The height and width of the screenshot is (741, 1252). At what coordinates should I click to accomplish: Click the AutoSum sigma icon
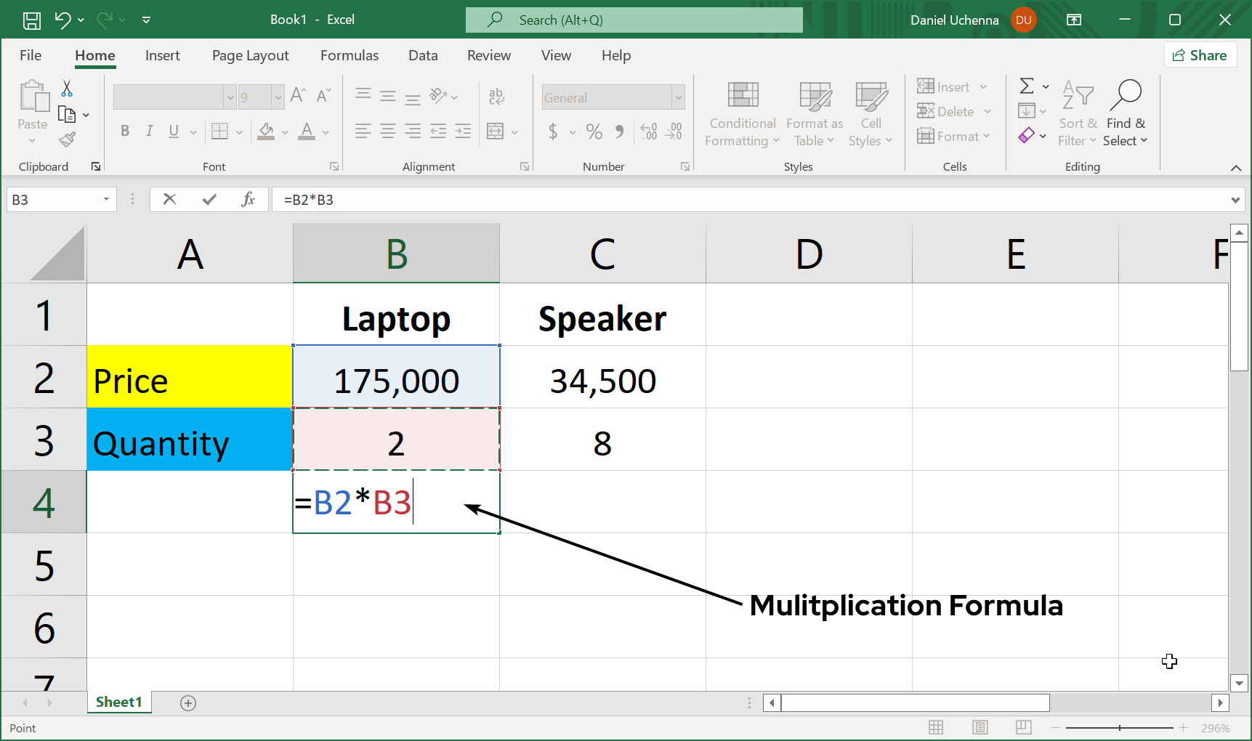click(1026, 86)
